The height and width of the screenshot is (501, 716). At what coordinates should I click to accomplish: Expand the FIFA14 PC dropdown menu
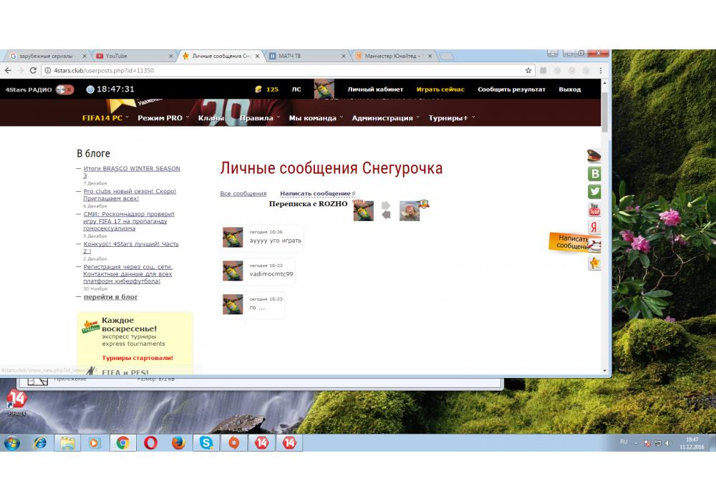click(105, 118)
